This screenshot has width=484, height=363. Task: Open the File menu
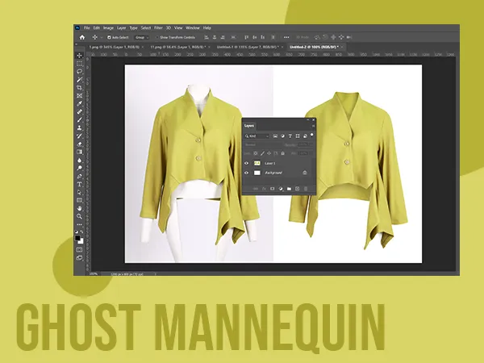[x=87, y=27]
